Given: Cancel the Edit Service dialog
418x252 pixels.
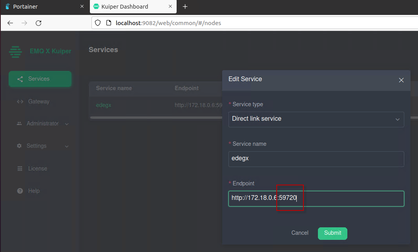Looking at the screenshot, I should (x=299, y=233).
